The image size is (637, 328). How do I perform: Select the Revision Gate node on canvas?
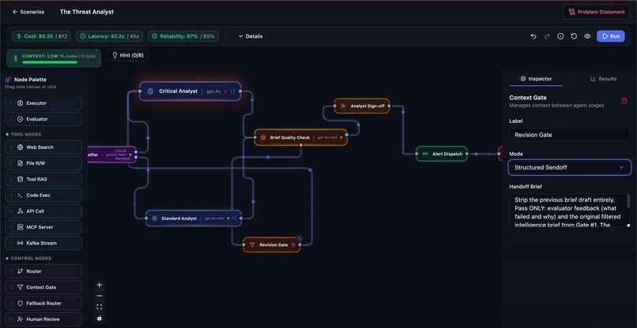click(271, 245)
